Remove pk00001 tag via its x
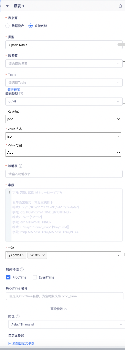 tap(23, 255)
